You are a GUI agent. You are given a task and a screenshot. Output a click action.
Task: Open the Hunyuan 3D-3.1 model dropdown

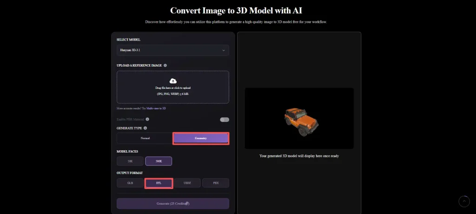coord(173,50)
